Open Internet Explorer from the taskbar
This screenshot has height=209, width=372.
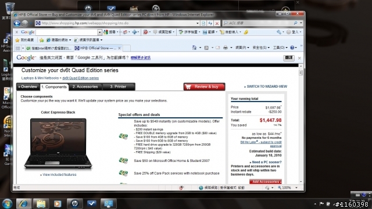point(23,204)
